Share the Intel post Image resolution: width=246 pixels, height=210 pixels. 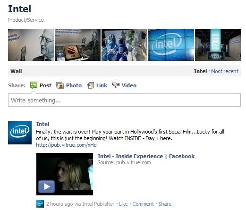pyautogui.click(x=165, y=204)
